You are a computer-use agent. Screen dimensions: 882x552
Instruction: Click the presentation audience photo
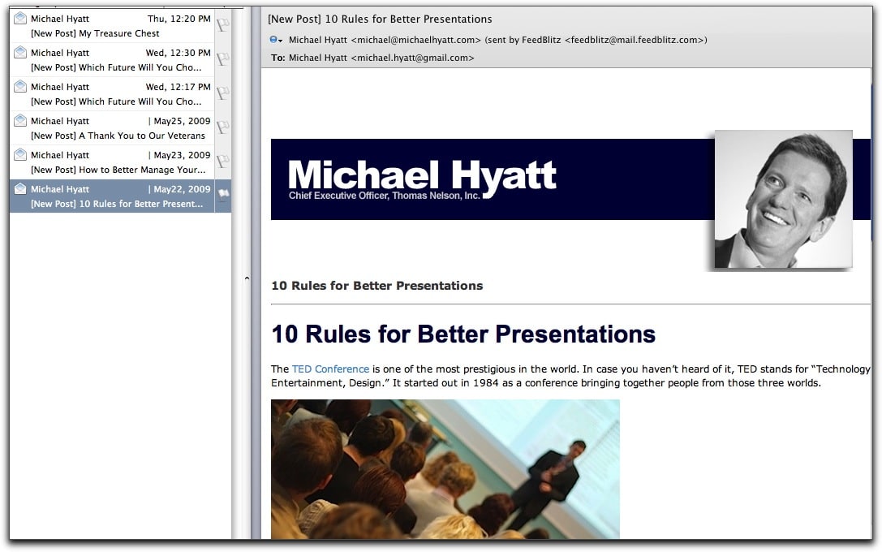click(x=445, y=468)
